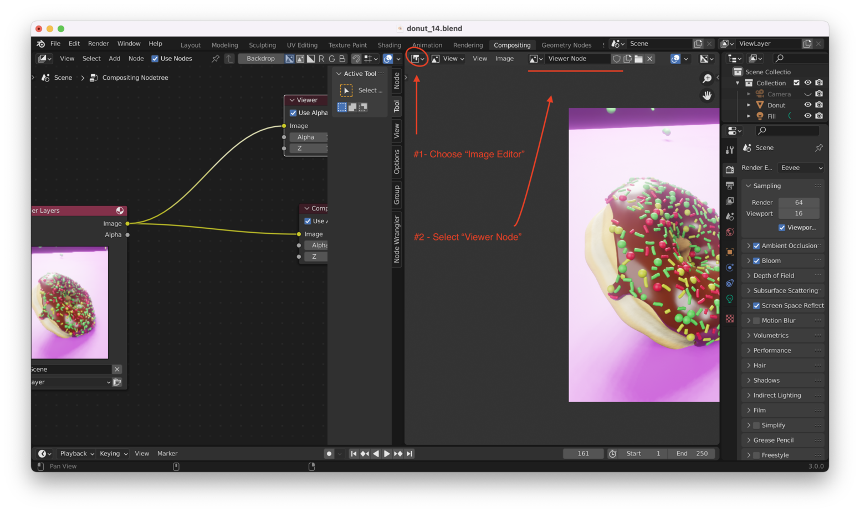The image size is (860, 513).
Task: Open the Render properties tab icon
Action: pyautogui.click(x=730, y=170)
